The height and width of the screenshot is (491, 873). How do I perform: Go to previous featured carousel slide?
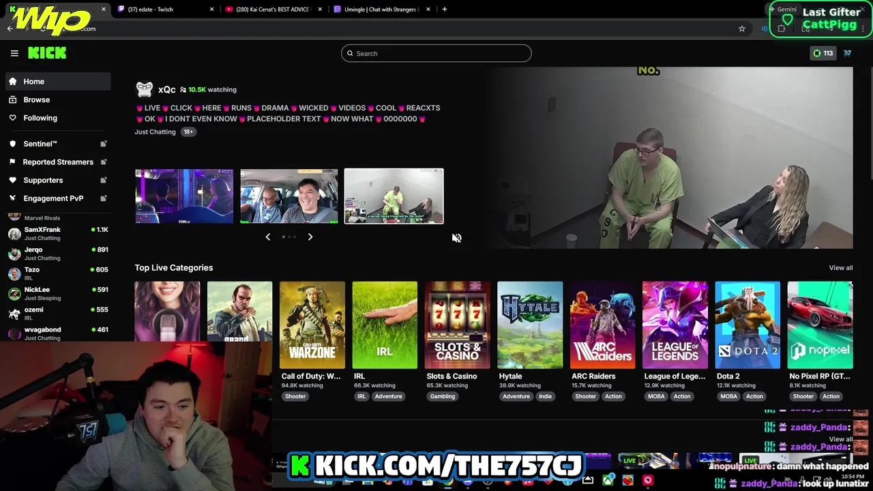click(267, 237)
